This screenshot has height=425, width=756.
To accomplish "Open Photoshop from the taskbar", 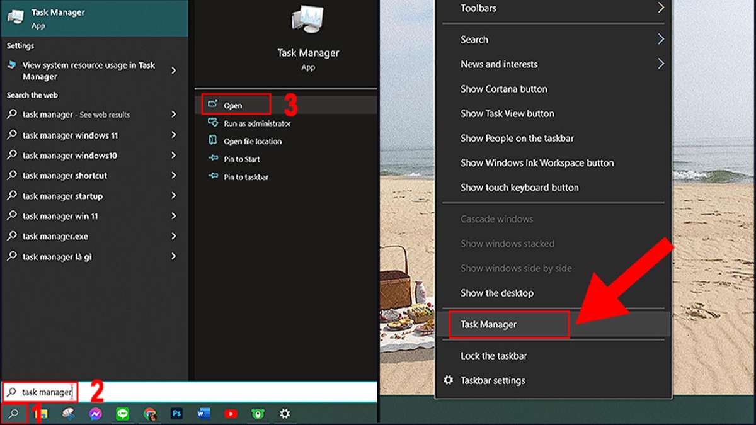I will 176,414.
